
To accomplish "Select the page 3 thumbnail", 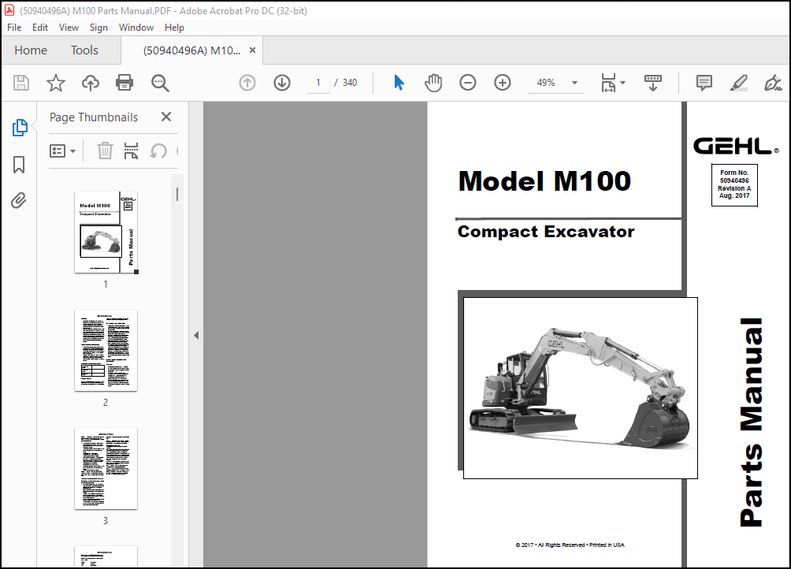I will (106, 468).
